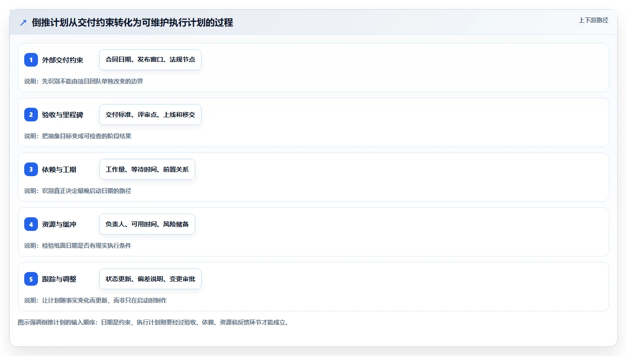Click the 负责人、可用时间、风险储备 chip
The width and height of the screenshot is (627, 356).
(147, 224)
